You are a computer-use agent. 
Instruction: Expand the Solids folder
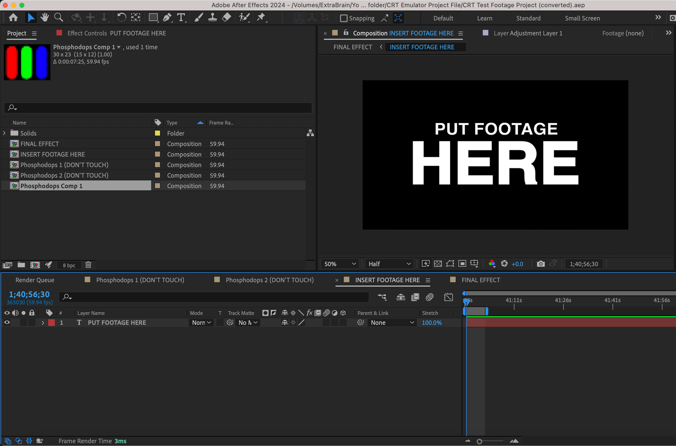(x=5, y=133)
